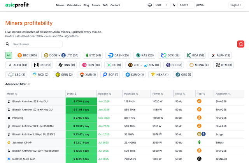
Task: Expand the Advanced filter section
Action: (18, 84)
